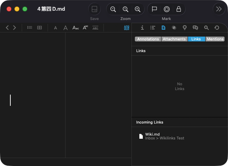228x166 pixels.
Task: Switch to the Mentions tab
Action: click(x=215, y=39)
